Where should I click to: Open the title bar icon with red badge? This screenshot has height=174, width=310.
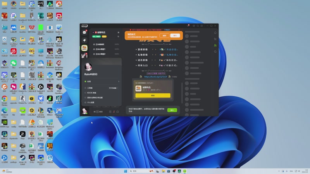[x=188, y=26]
